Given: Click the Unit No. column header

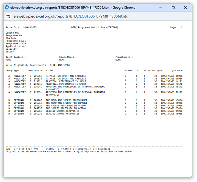Looking at the screenshot, I should click(x=39, y=71).
